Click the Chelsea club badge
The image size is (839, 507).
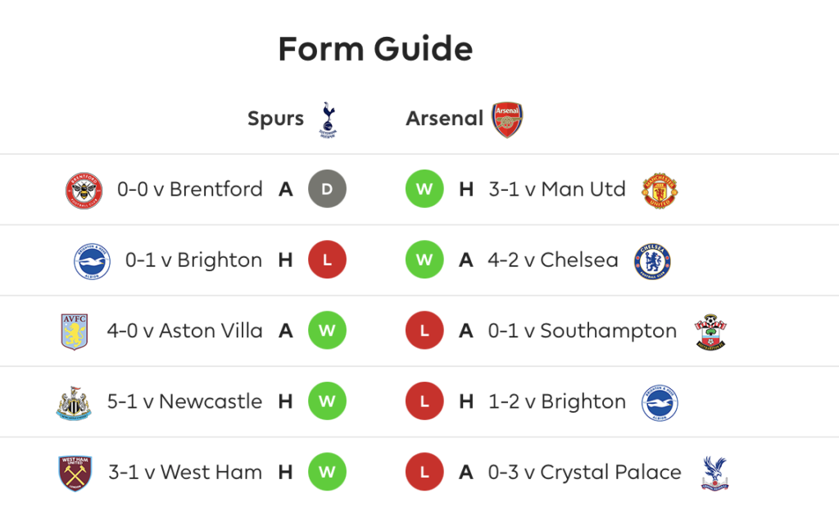tap(652, 261)
